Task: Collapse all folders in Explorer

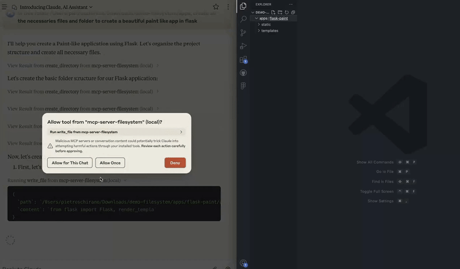Action: click(293, 12)
